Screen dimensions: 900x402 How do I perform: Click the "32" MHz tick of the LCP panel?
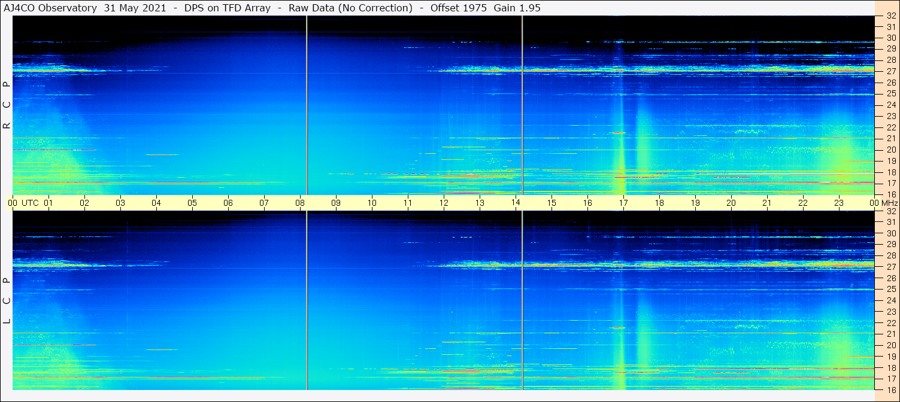(x=891, y=211)
